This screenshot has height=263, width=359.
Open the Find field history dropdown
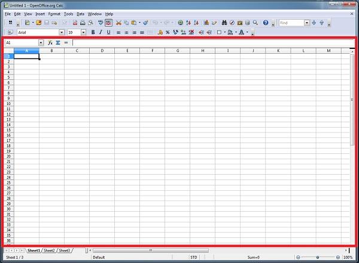pyautogui.click(x=307, y=23)
